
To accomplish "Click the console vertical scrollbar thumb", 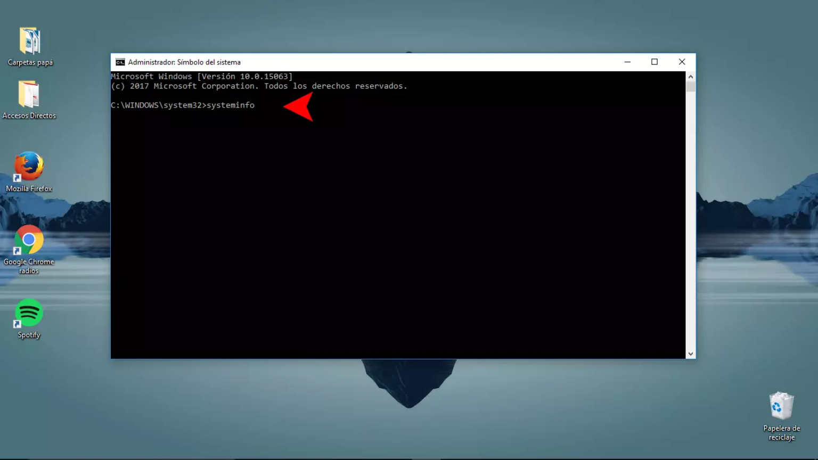I will click(691, 86).
